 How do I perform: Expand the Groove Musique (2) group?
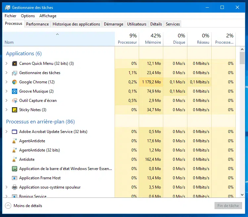7,91
